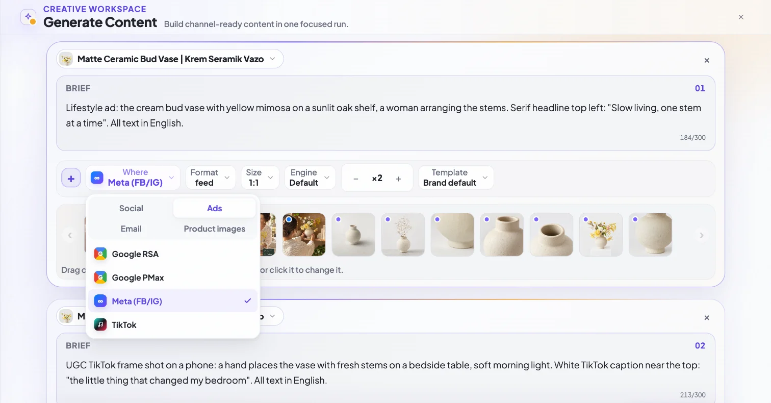Select the vase with dried white sprigs thumbnail
The height and width of the screenshot is (403, 771).
[403, 235]
